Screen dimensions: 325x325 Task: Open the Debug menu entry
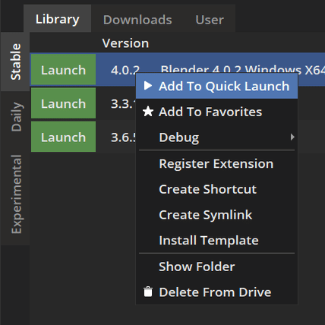(x=216, y=137)
